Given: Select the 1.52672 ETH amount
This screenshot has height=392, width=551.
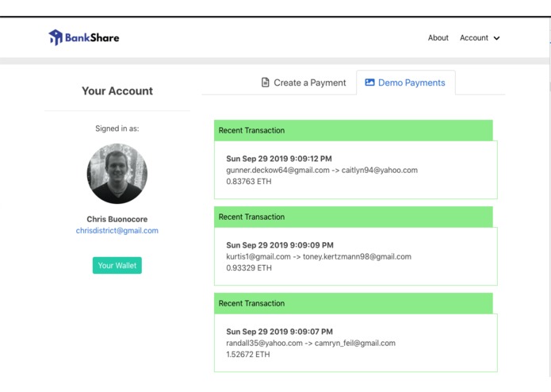Looking at the screenshot, I should coord(248,355).
